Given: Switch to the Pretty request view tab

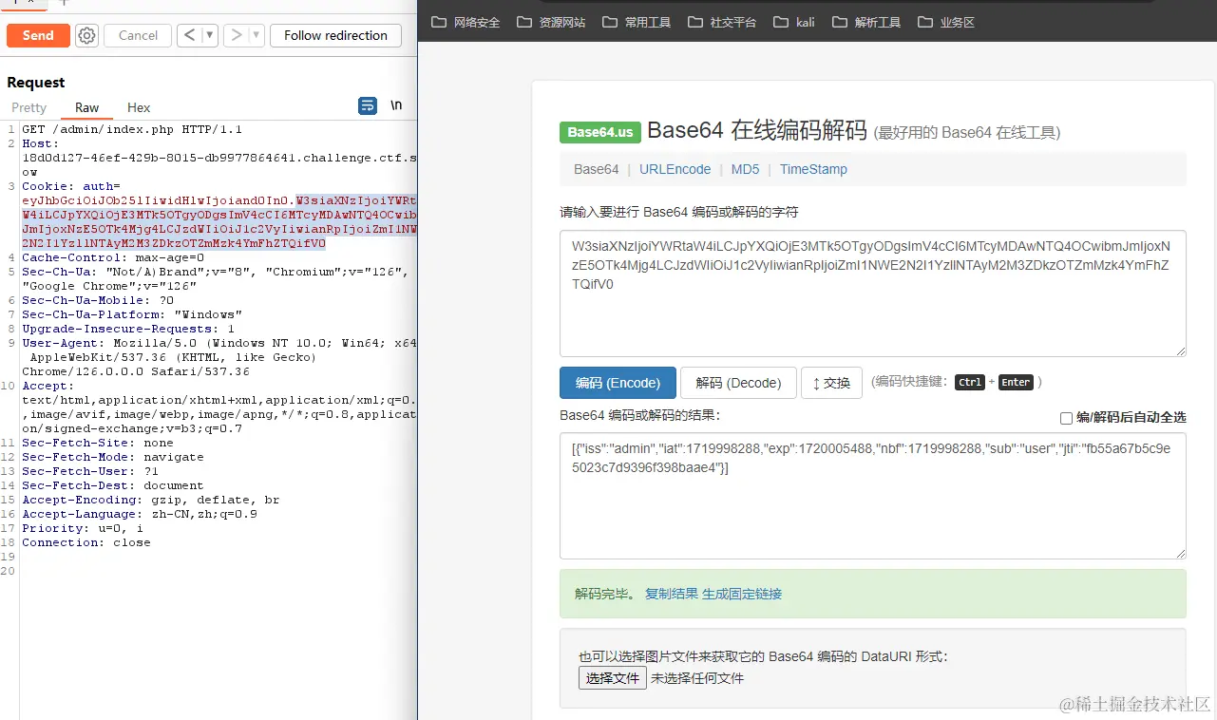Looking at the screenshot, I should coord(29,107).
